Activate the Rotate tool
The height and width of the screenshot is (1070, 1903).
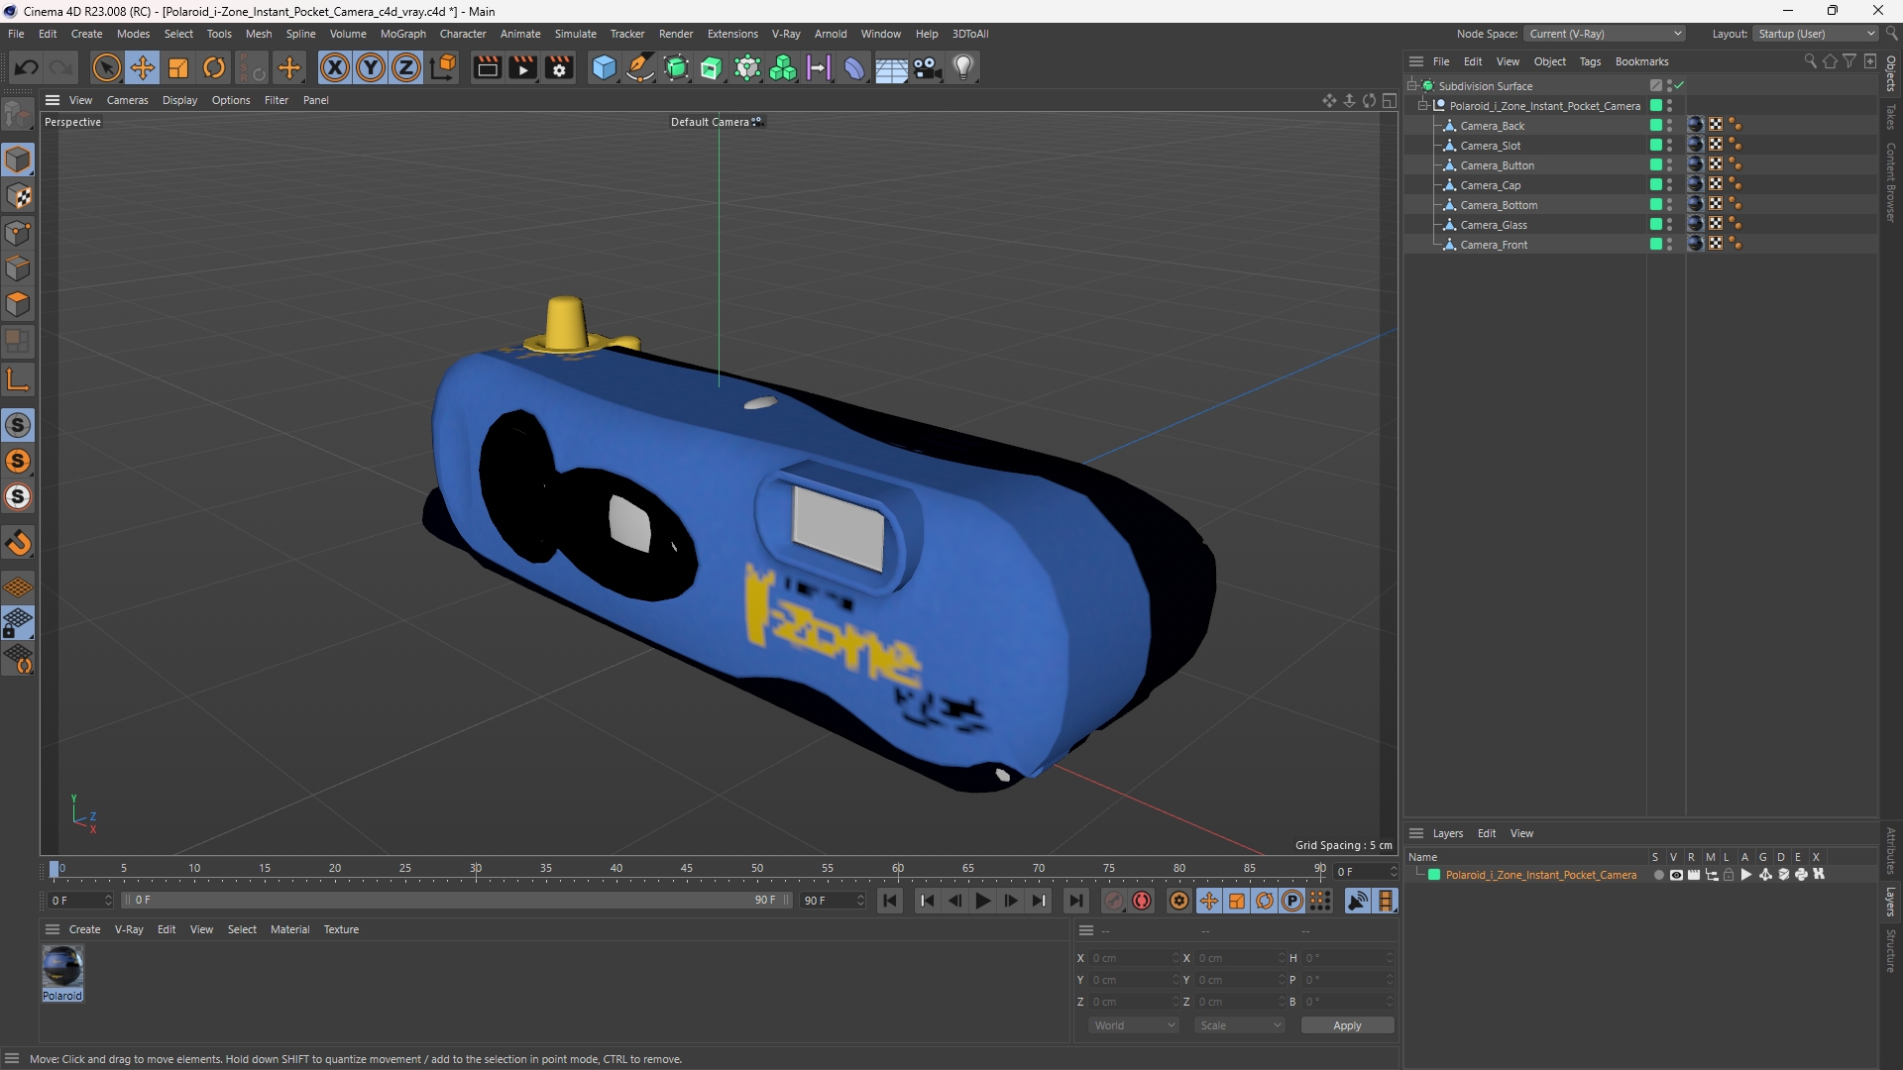coord(214,67)
